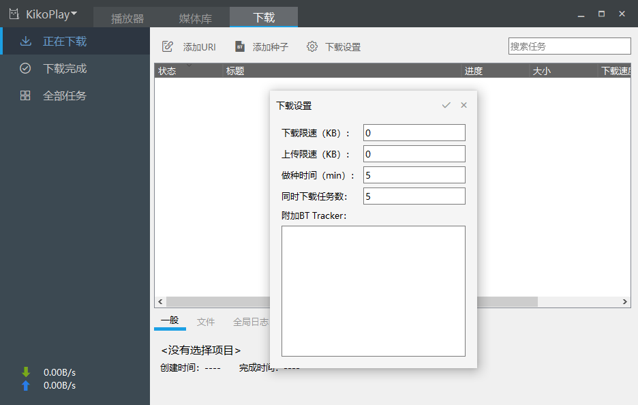Select the 下载 tab
Image resolution: width=638 pixels, height=405 pixels.
point(264,18)
